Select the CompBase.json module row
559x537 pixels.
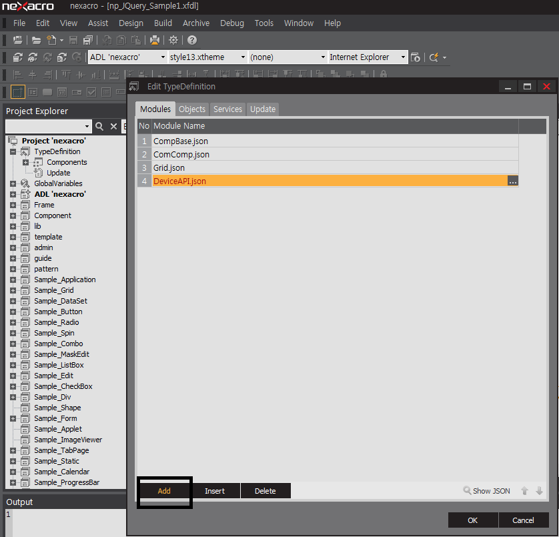pyautogui.click(x=328, y=141)
